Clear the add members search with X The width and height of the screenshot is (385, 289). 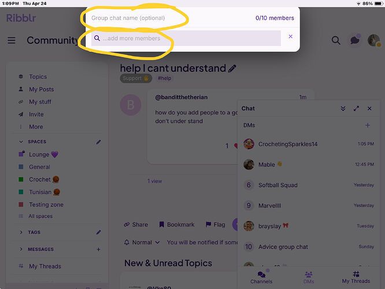[290, 36]
